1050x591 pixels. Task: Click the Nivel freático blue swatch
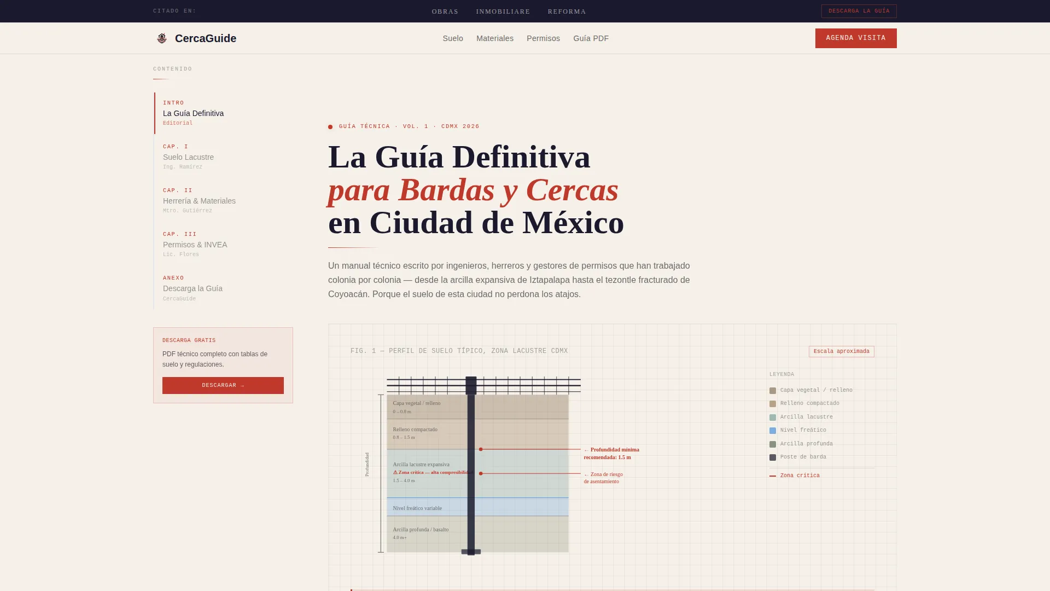pyautogui.click(x=773, y=431)
